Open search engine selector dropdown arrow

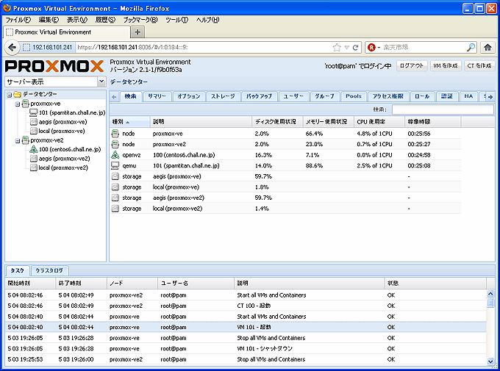point(379,48)
